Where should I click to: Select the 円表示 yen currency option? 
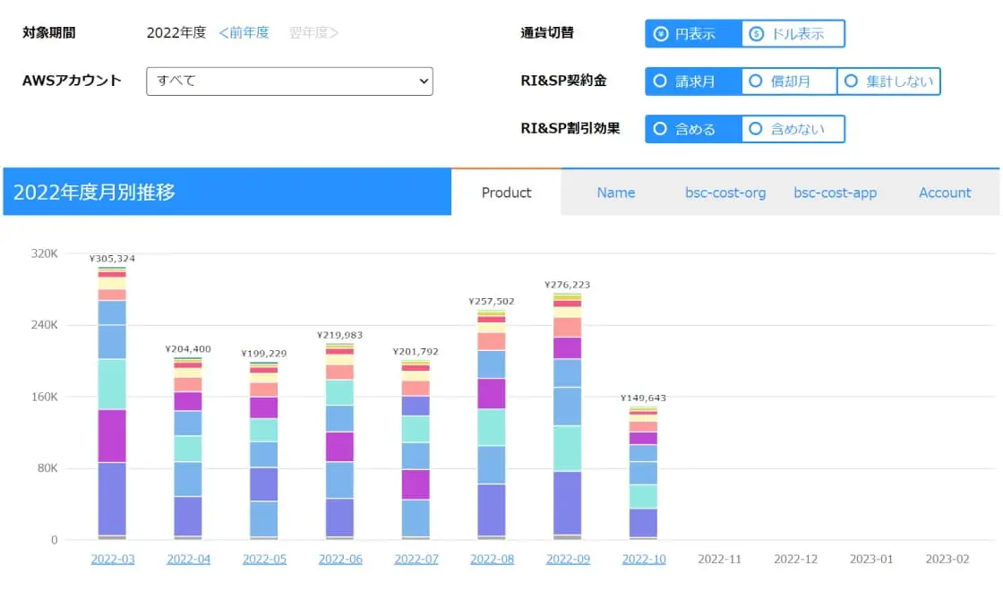[693, 34]
